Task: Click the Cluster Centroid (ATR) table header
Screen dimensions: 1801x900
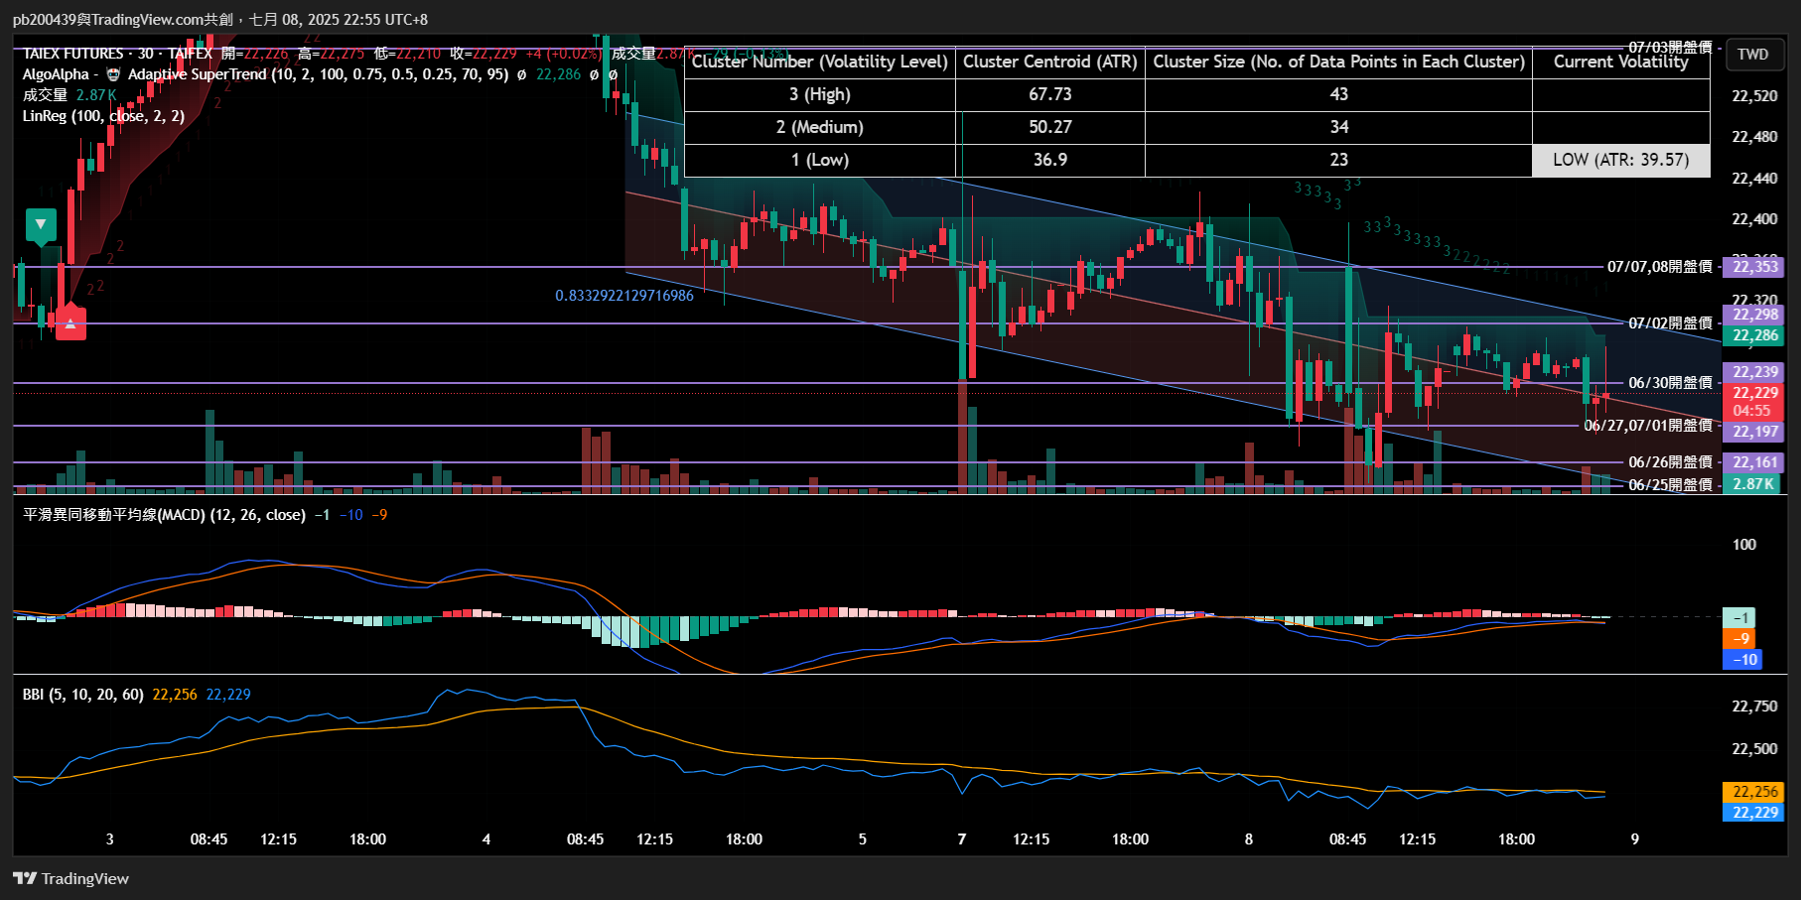Action: (1049, 62)
